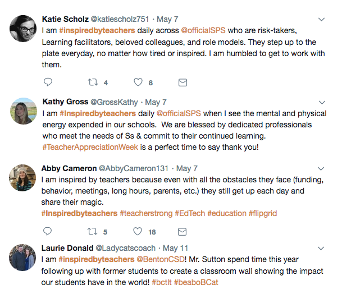The image size is (342, 303).
Task: Reply to Katie Scholz's tweet
Action: [48, 82]
